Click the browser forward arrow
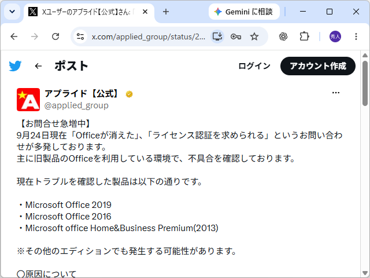Viewport: 370px width, 278px height. 35,36
